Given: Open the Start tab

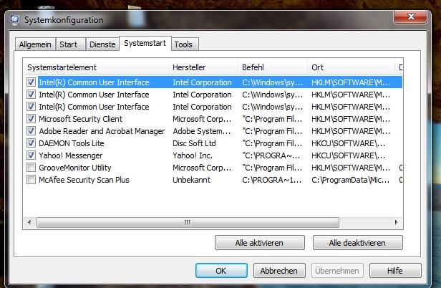Looking at the screenshot, I should [x=71, y=44].
